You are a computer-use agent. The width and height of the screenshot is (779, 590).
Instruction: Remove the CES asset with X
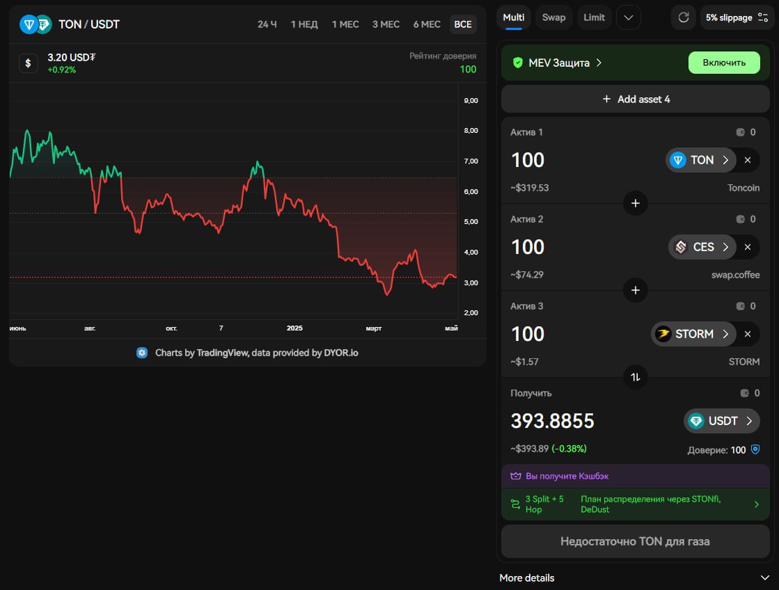click(747, 247)
